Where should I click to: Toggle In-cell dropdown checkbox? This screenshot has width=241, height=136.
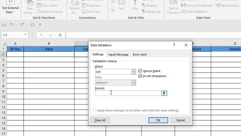point(140,76)
